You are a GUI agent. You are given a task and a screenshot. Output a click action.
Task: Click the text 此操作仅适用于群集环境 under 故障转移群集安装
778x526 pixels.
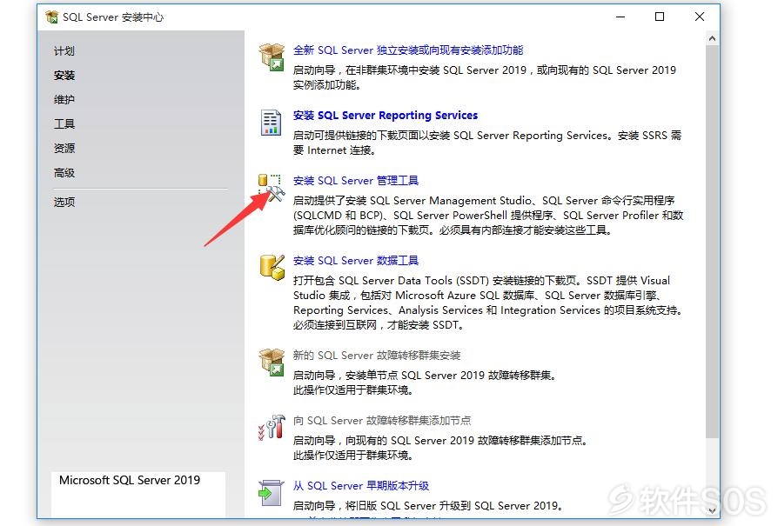(352, 390)
